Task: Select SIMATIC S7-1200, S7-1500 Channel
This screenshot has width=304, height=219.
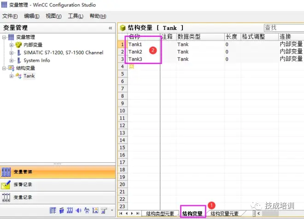Action: tap(64, 52)
